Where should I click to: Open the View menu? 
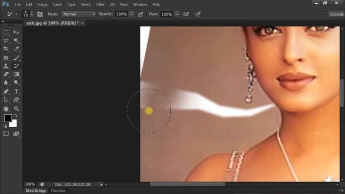point(123,4)
